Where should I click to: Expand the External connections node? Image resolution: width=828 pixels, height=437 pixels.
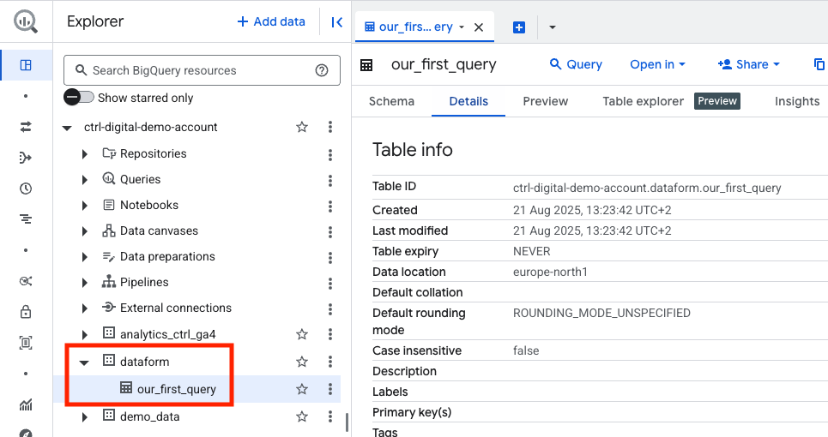84,308
